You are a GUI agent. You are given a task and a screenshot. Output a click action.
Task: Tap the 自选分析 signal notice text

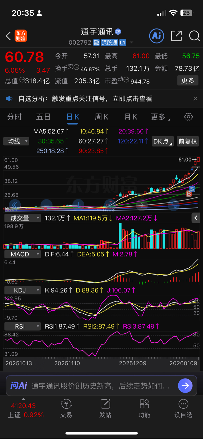(x=85, y=99)
